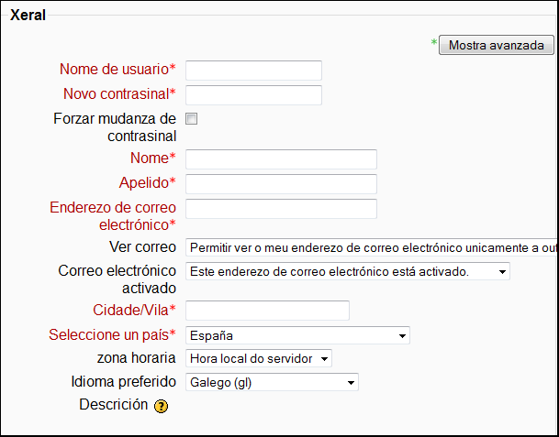Click the Cidade/Vila input box
This screenshot has height=437, width=559.
[x=267, y=311]
